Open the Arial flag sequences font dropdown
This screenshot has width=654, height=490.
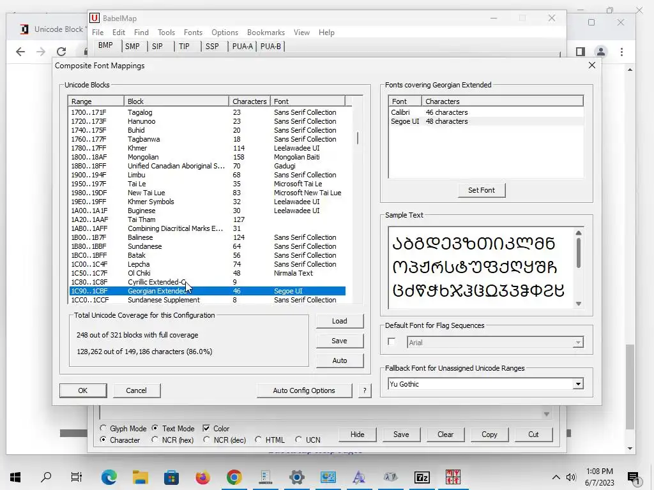pos(577,343)
